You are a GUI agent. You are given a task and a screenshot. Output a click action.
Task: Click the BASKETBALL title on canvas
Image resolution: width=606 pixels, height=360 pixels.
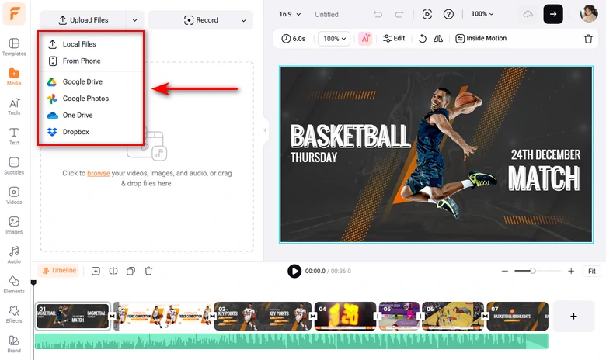350,137
